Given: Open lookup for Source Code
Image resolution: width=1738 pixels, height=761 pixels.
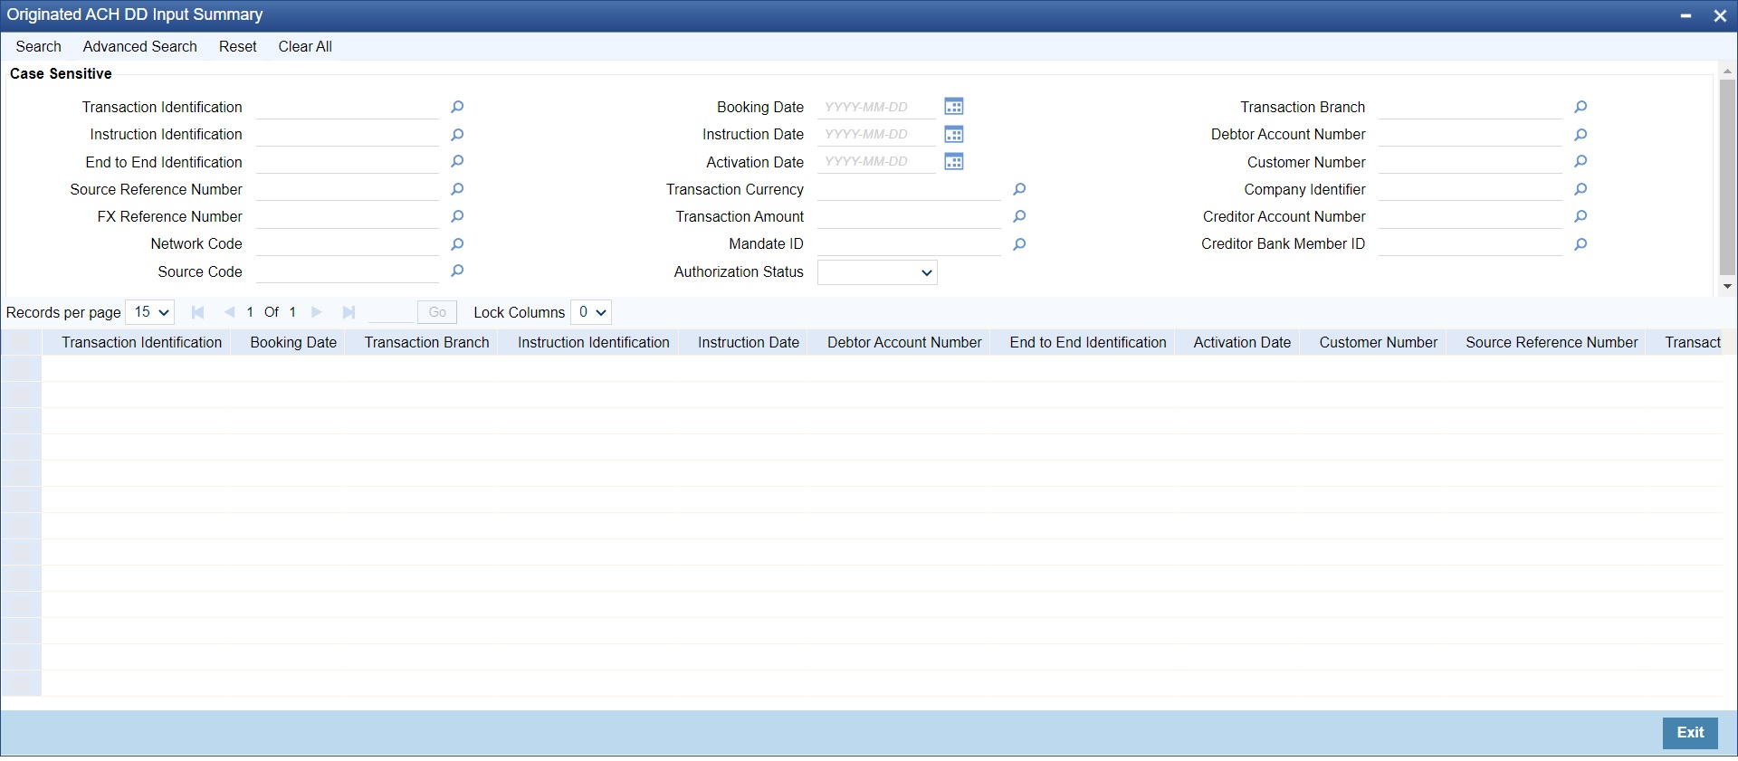Looking at the screenshot, I should (457, 271).
